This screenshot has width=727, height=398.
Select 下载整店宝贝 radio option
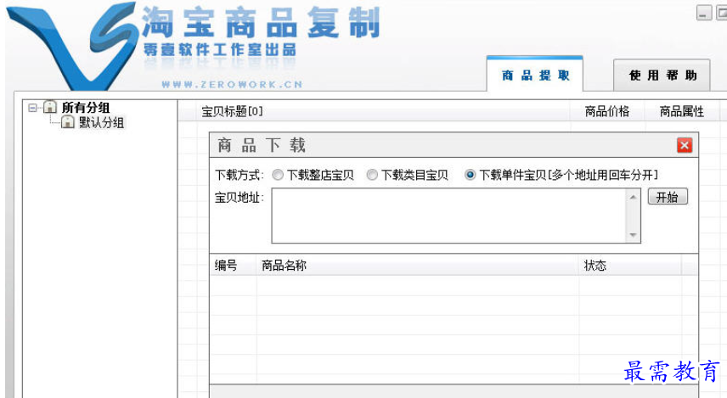[278, 175]
